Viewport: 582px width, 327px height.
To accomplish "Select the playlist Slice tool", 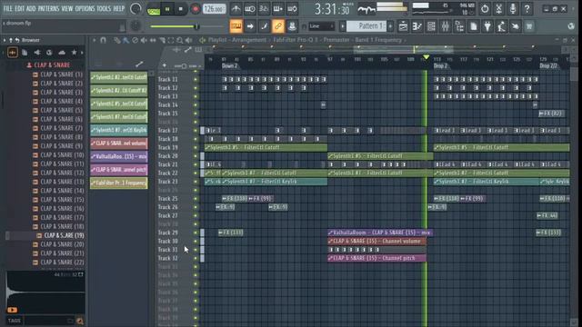I will [x=162, y=40].
